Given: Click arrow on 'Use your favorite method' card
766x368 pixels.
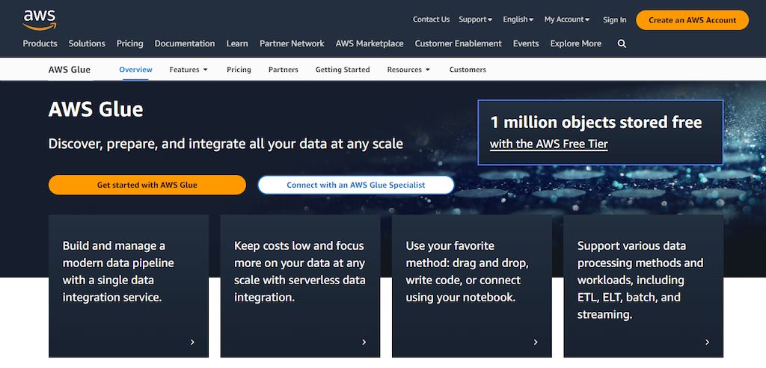Looking at the screenshot, I should pyautogui.click(x=536, y=342).
